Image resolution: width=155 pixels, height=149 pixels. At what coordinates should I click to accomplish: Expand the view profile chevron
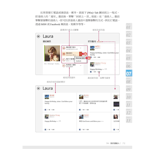tap(81, 66)
